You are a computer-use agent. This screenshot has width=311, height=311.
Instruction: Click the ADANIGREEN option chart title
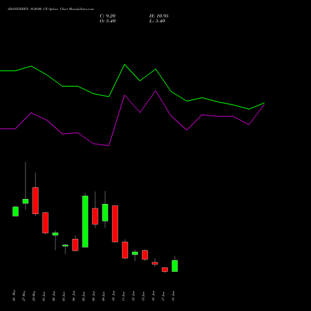[50, 9]
